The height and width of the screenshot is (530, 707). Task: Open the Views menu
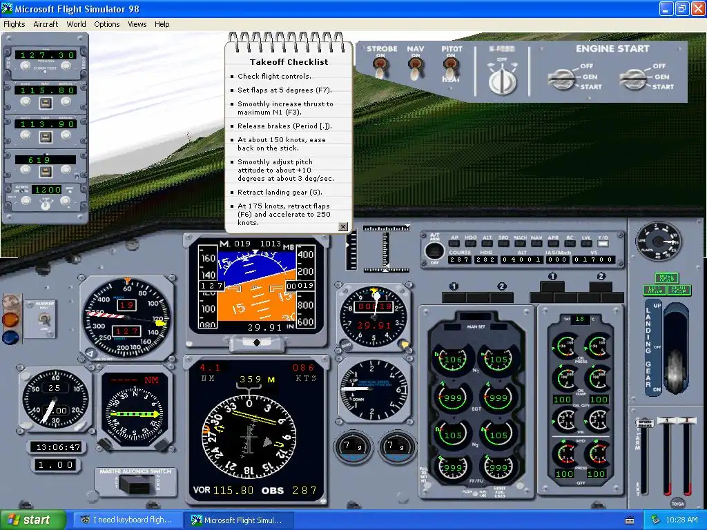tap(137, 24)
